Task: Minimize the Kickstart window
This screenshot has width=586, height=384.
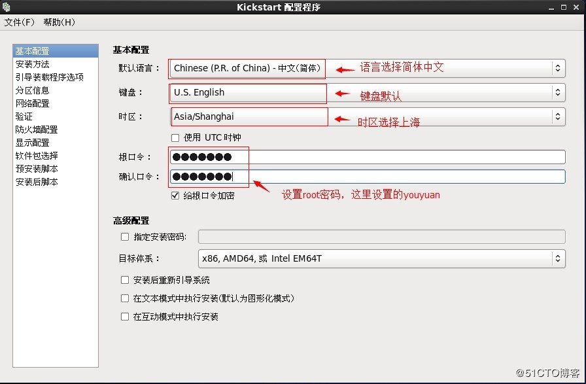Action: [x=551, y=7]
